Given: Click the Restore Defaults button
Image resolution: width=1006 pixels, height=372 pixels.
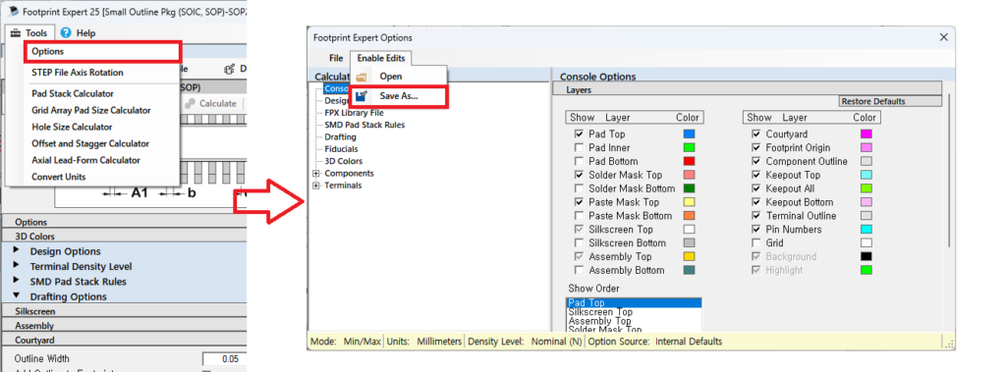Looking at the screenshot, I should click(872, 101).
